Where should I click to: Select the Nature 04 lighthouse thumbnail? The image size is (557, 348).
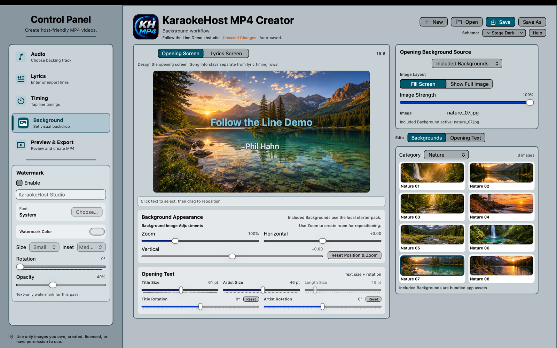point(501,204)
